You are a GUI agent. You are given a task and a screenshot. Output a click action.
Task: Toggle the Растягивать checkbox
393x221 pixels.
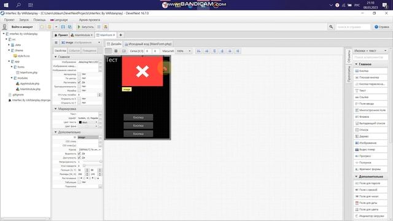coord(79,82)
